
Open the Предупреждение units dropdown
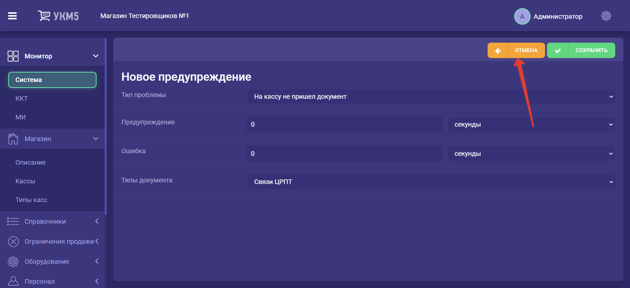[532, 124]
